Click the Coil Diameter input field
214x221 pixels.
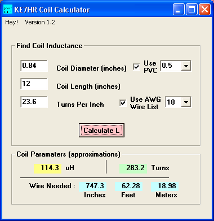pos(34,66)
